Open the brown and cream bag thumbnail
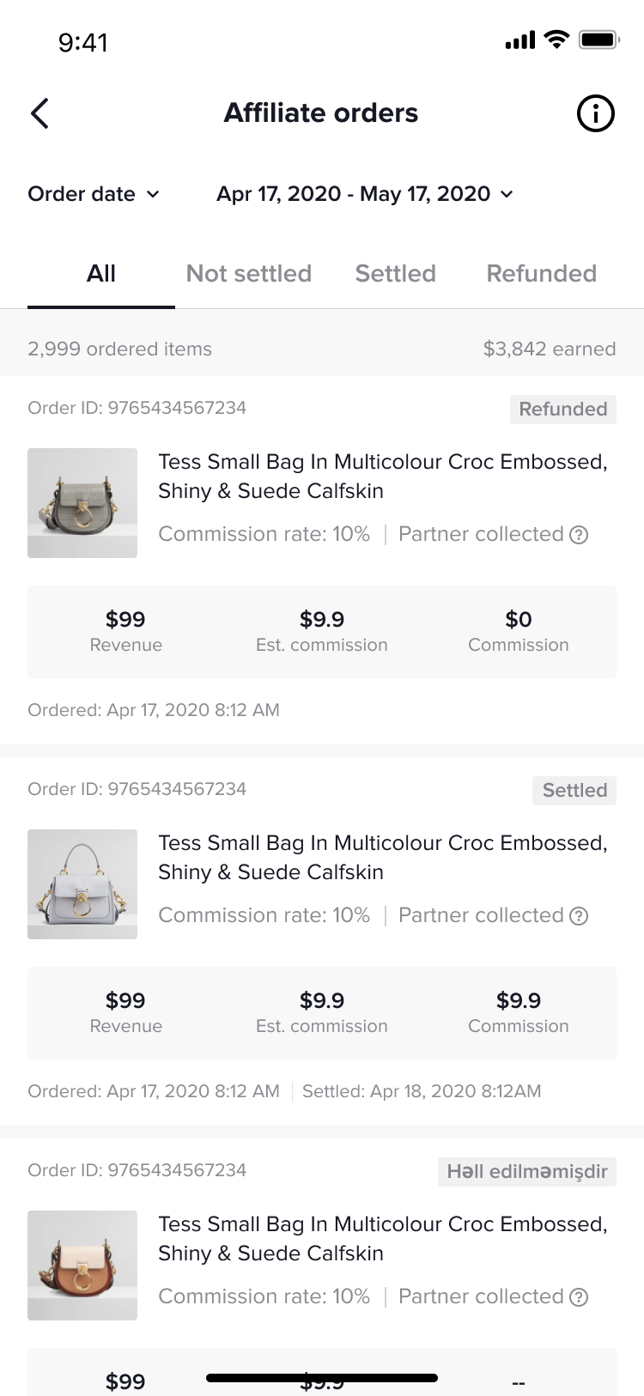 pyautogui.click(x=82, y=1266)
